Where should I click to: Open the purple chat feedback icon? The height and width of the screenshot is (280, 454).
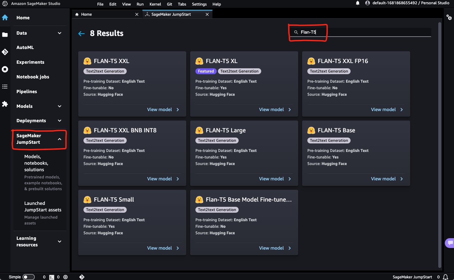(450, 243)
